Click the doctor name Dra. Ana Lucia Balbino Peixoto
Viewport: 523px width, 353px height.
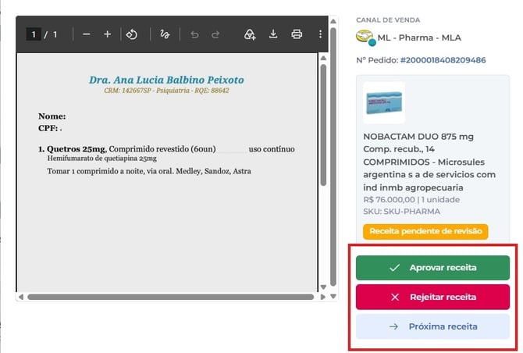pos(166,80)
